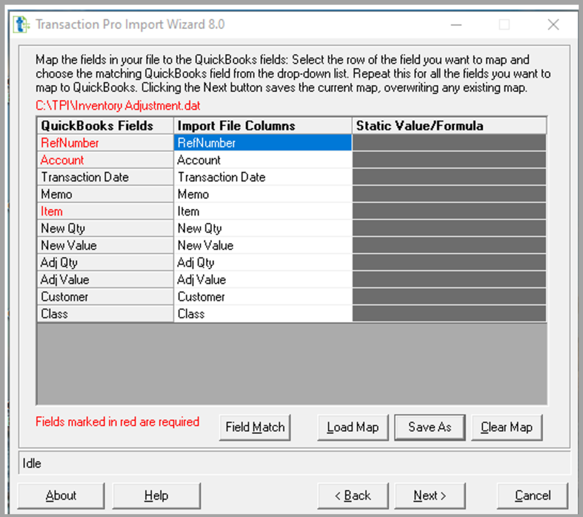Viewport: 583px width, 517px height.
Task: Select the New Value import column cell
Action: [x=262, y=245]
